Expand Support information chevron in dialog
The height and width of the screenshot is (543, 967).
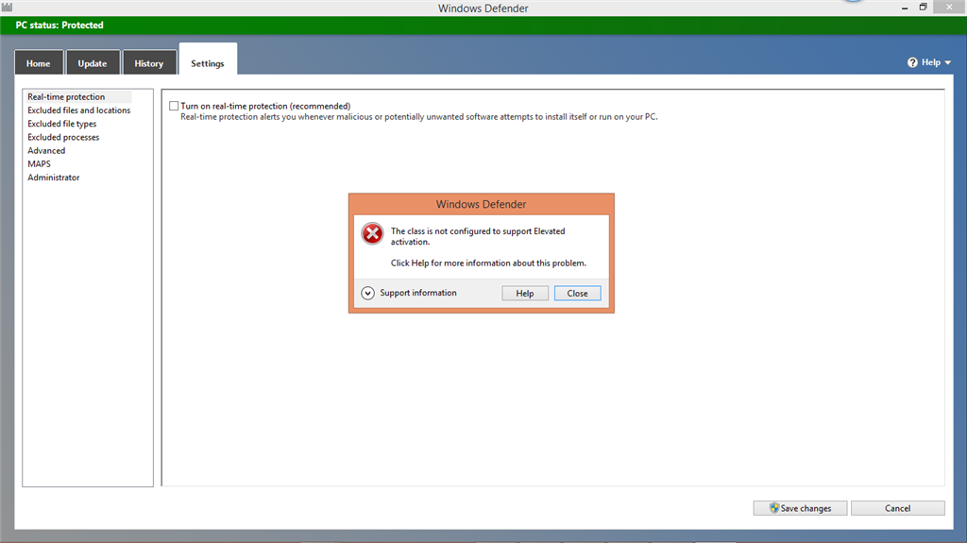pyautogui.click(x=367, y=293)
